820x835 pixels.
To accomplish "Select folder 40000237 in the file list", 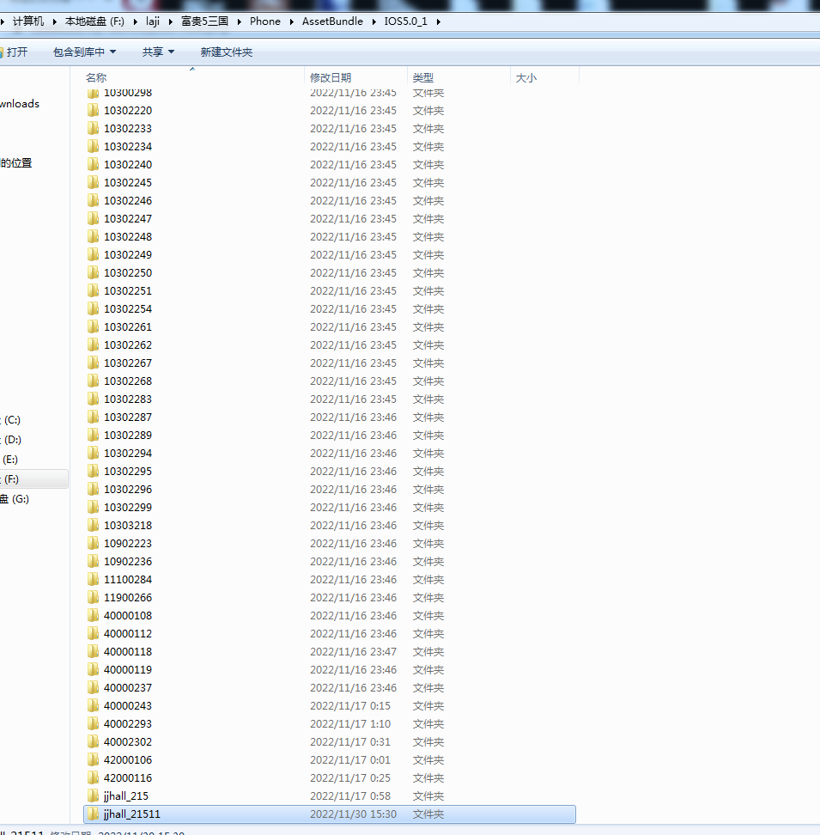I will (x=128, y=687).
